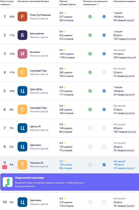Click the blue verified checkmark for Тюльпан 24
The width and height of the screenshot is (139, 210).
tap(104, 165)
